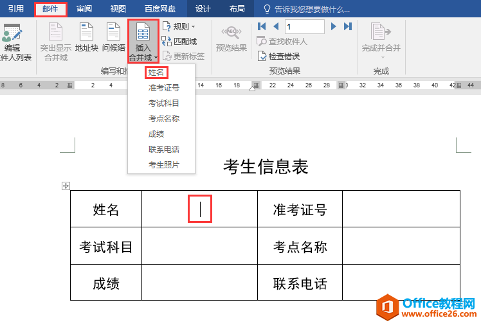Screen dimensions: 481x325
Task: Click the empty cell next to 考试科目
Action: 200,246
